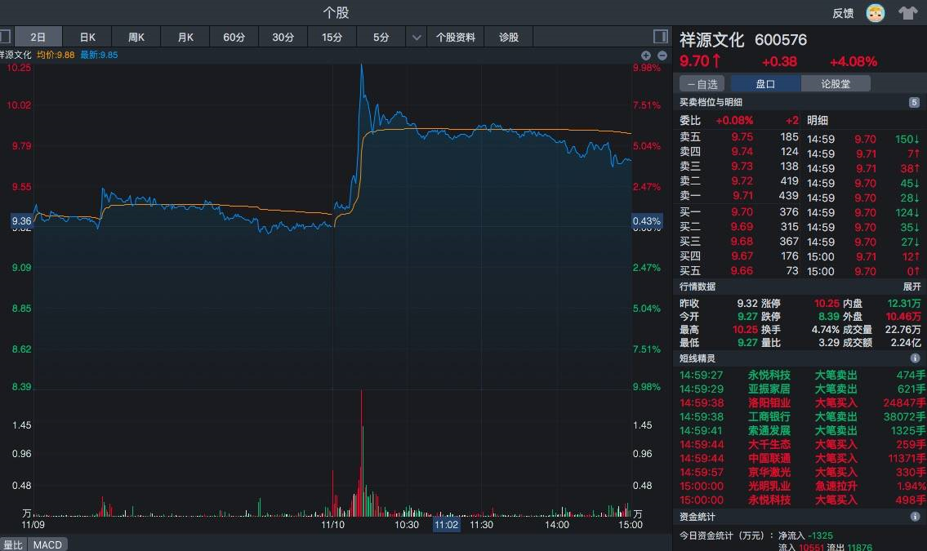Click info icon beside 短线精灵
The width and height of the screenshot is (927, 551).
915,358
